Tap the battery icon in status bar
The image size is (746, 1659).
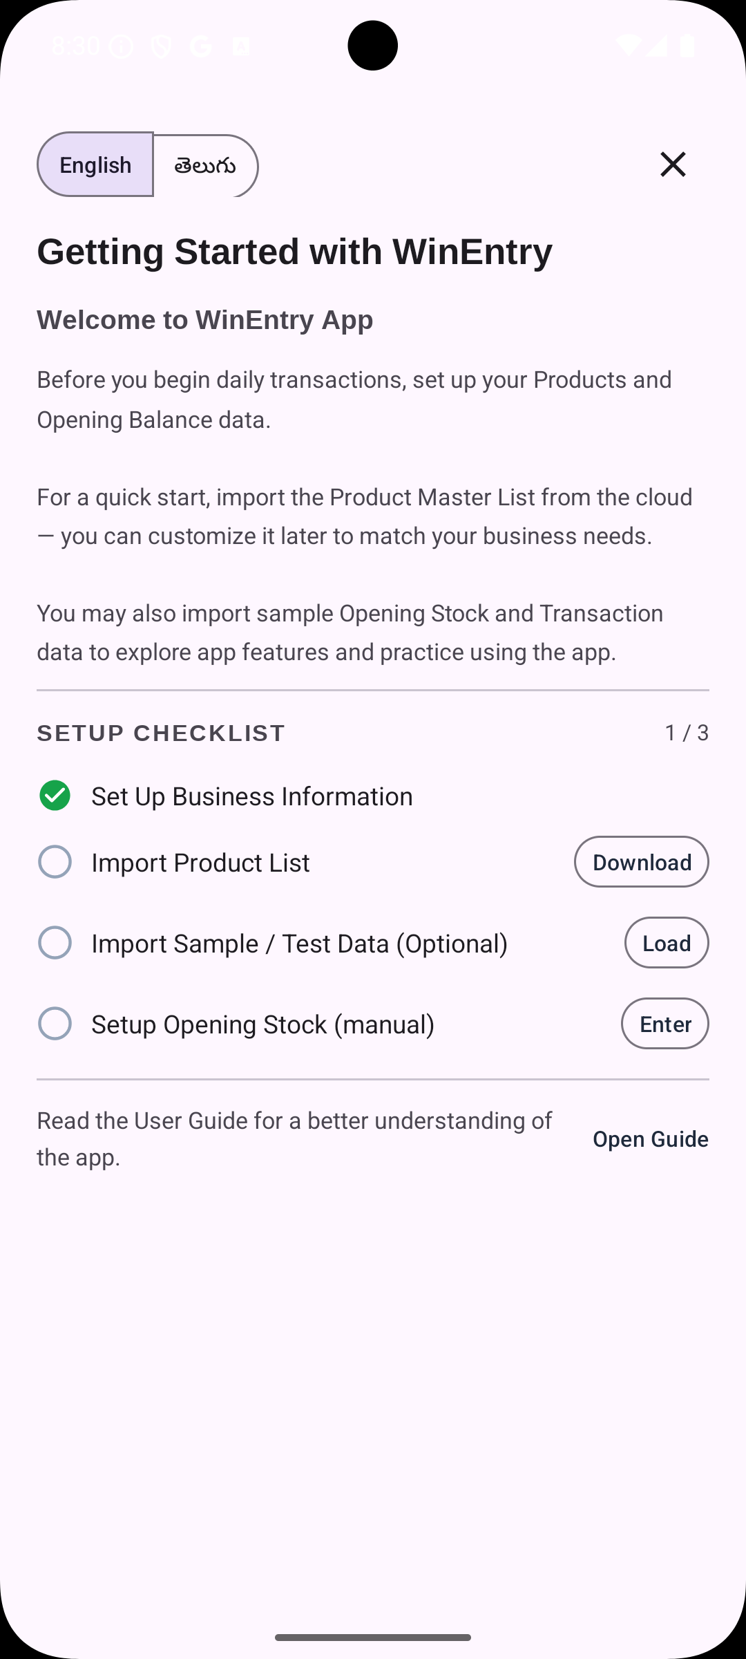(687, 46)
